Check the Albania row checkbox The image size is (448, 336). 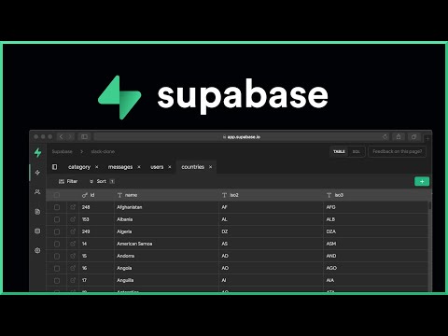(x=57, y=219)
